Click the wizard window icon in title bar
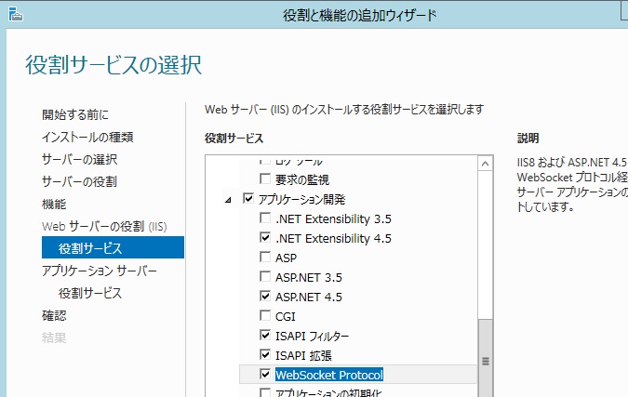Image resolution: width=628 pixels, height=397 pixels. tap(15, 14)
